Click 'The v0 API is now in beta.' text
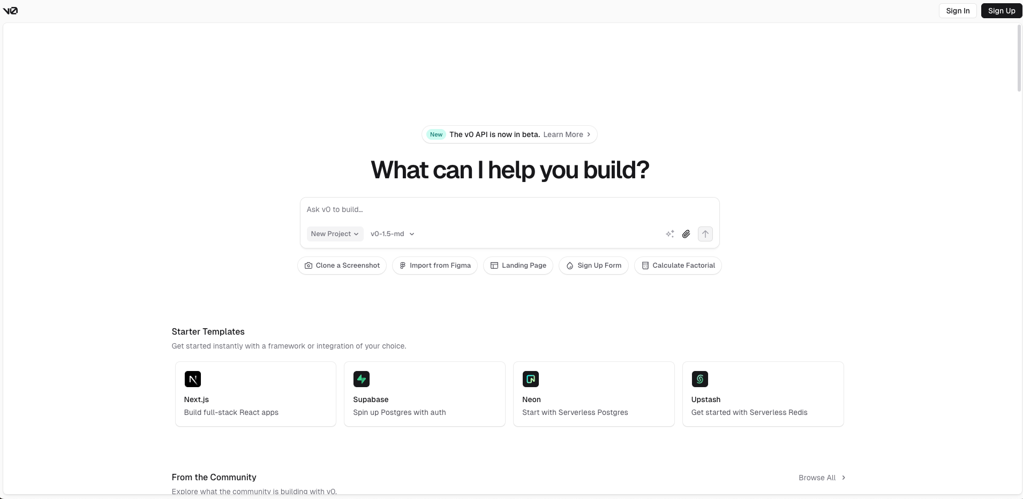 coord(494,134)
